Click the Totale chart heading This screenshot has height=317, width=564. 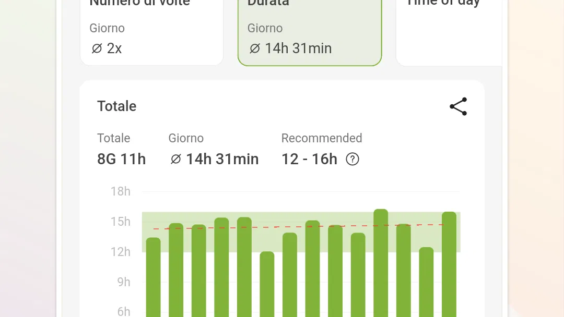click(x=117, y=106)
